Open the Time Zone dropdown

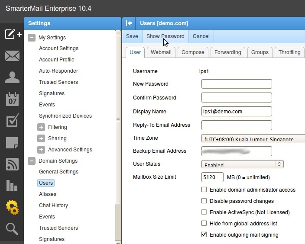253,138
